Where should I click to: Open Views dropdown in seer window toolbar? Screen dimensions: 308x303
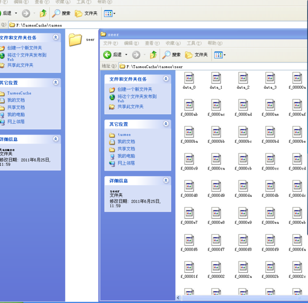tap(220, 55)
